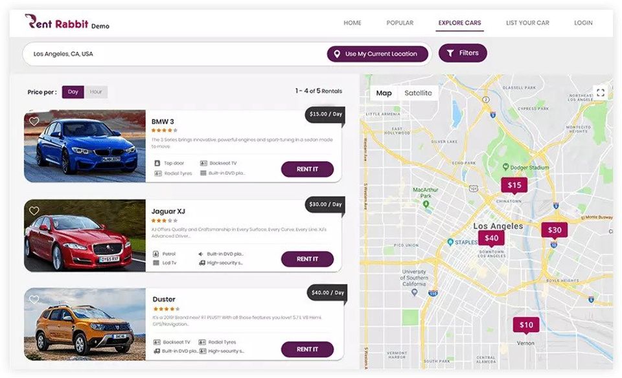Click the Rent Rabbit logo
Image resolution: width=622 pixels, height=378 pixels.
[x=67, y=22]
